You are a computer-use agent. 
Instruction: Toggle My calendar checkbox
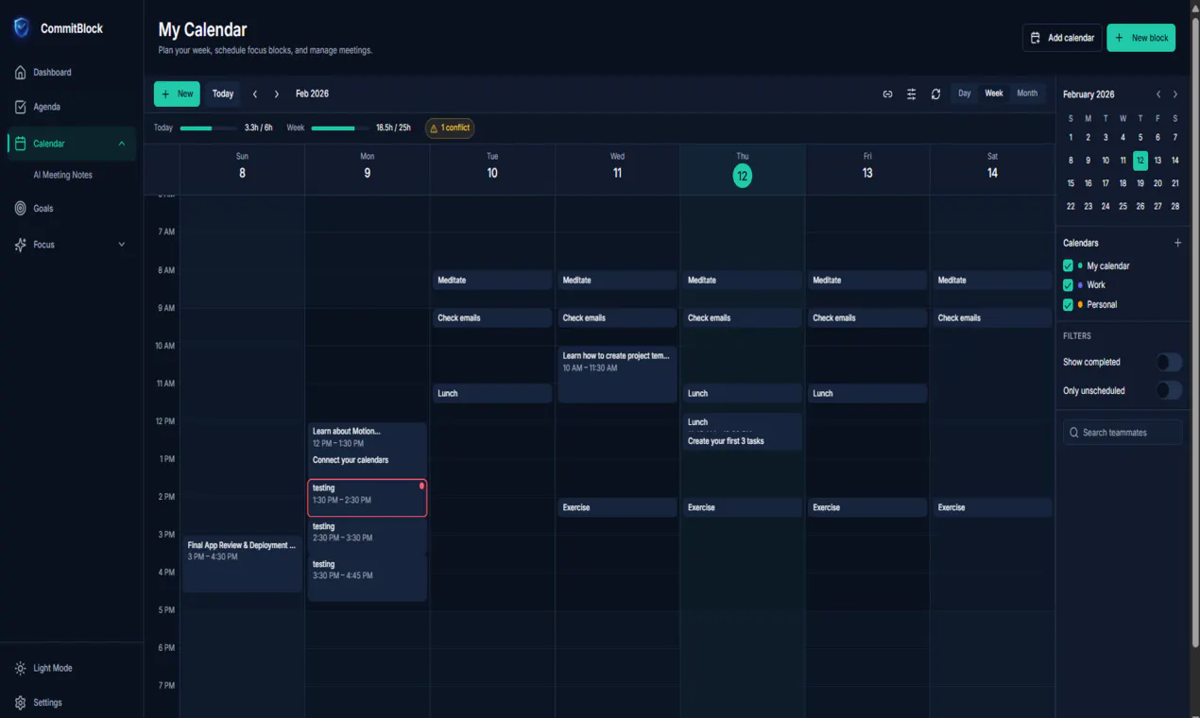coord(1068,266)
